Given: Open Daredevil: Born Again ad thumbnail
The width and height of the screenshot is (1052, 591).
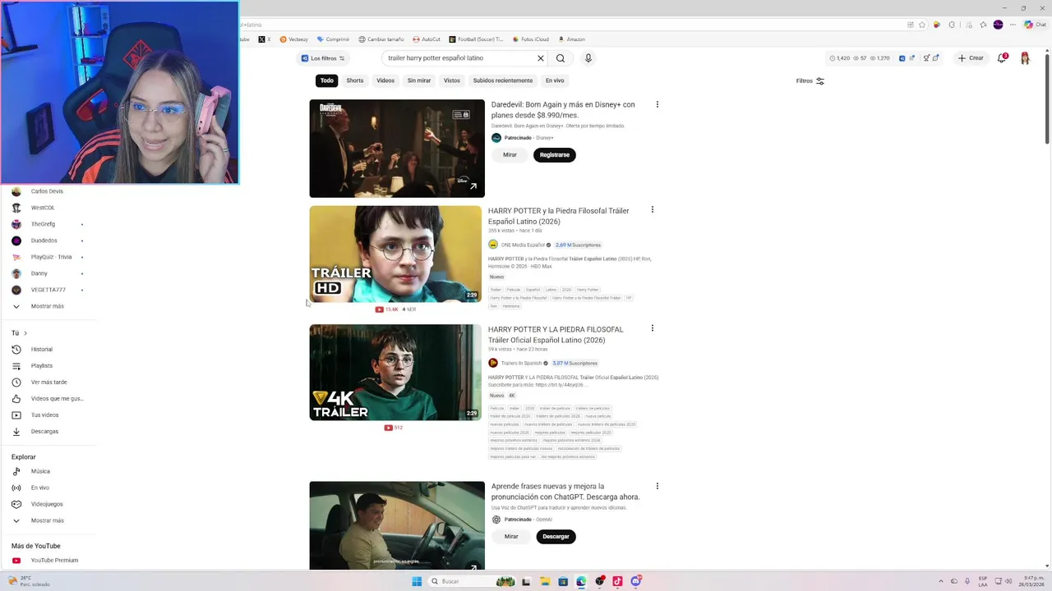Looking at the screenshot, I should pos(397,149).
